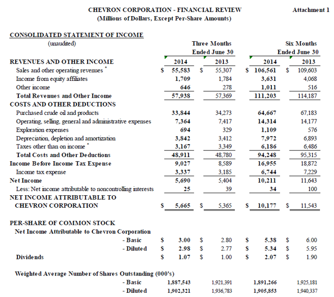Select the 1,709 equity affiliates value
The height and width of the screenshot is (297, 334).
pyautogui.click(x=183, y=79)
